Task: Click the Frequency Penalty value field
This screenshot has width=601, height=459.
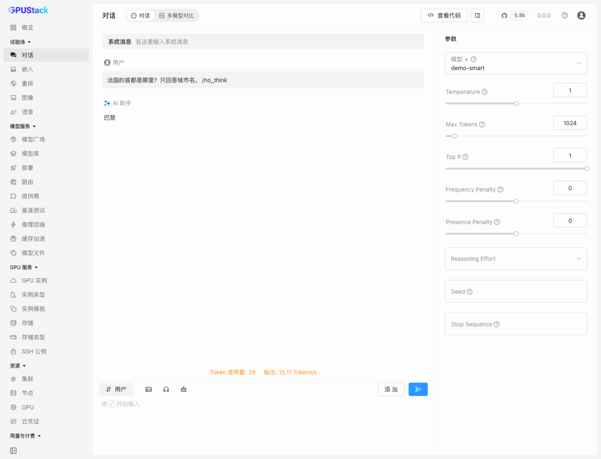Action: point(570,188)
